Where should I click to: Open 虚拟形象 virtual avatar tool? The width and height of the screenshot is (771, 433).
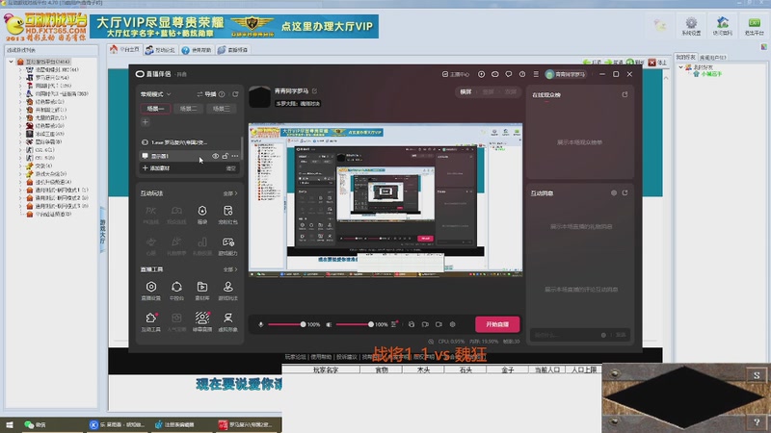227,322
